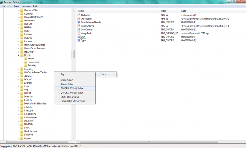Image resolution: width=246 pixels, height=148 pixels.
Task: Click the tree pane vertical scrollbar thumb
Action: pos(73,54)
